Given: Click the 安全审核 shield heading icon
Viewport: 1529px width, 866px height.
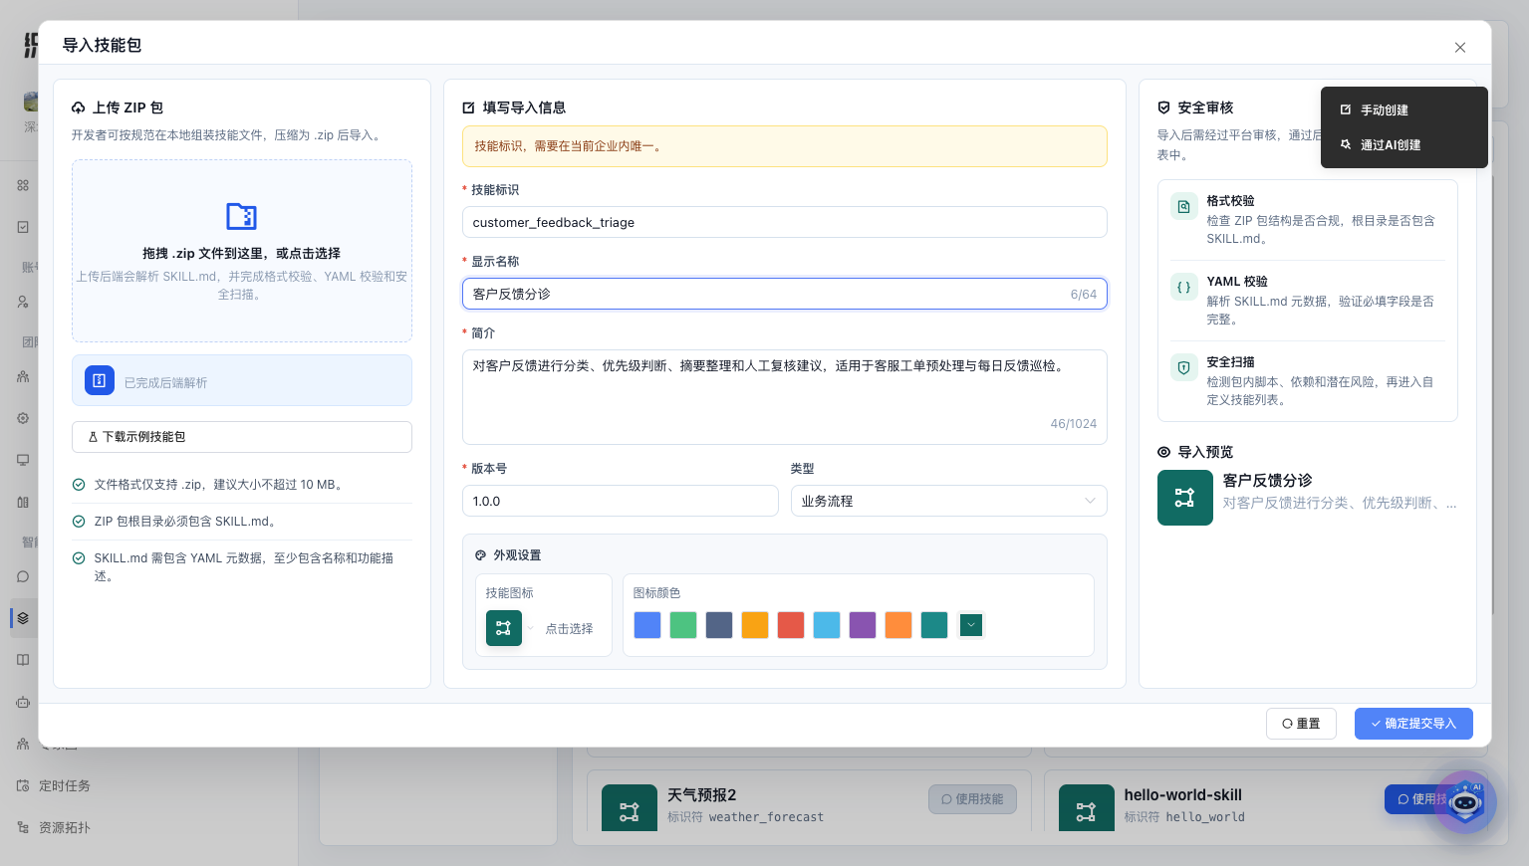Looking at the screenshot, I should point(1163,108).
